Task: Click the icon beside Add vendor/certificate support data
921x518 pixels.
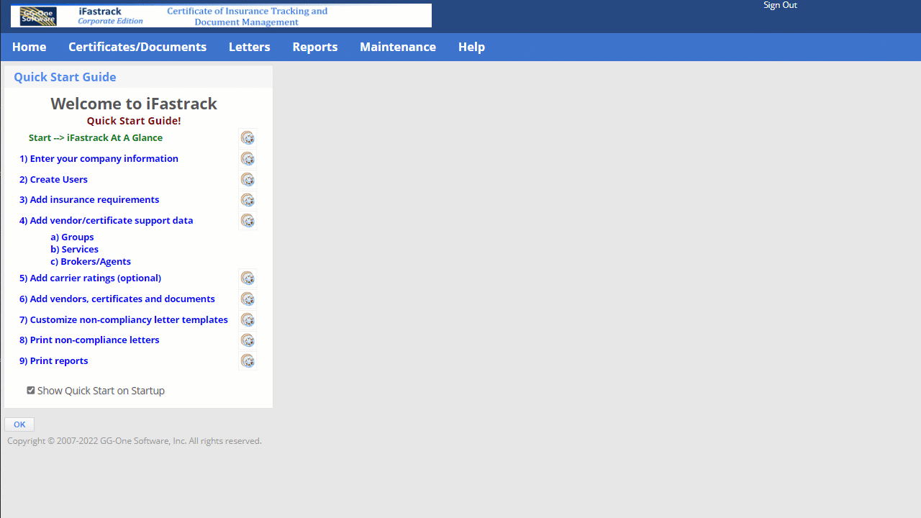Action: point(248,221)
